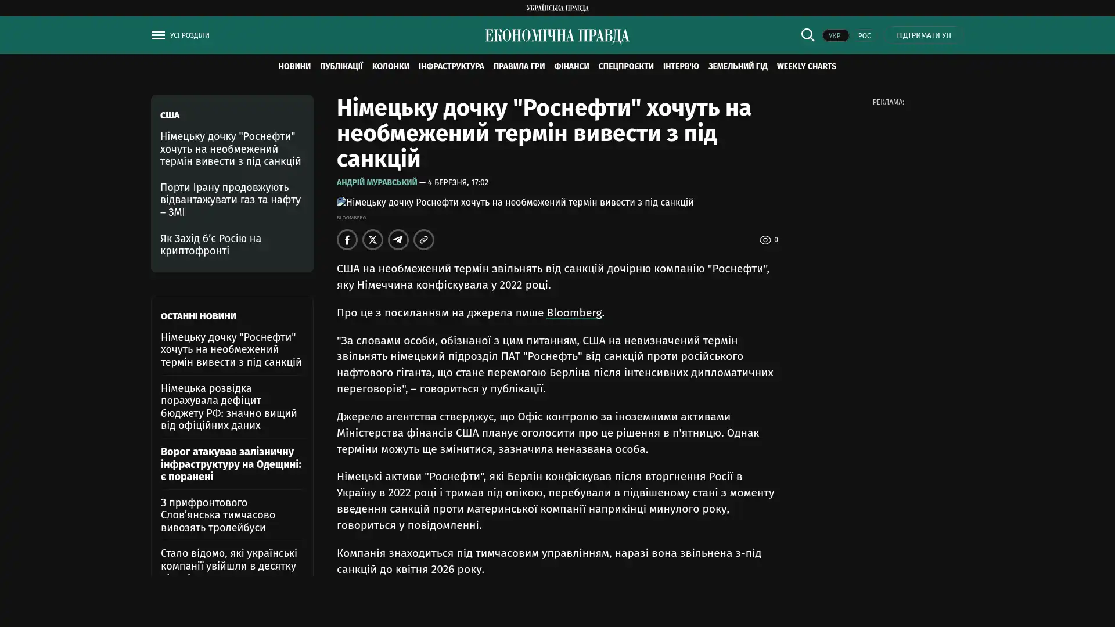Switch language to УКР
The height and width of the screenshot is (627, 1115).
(835, 36)
